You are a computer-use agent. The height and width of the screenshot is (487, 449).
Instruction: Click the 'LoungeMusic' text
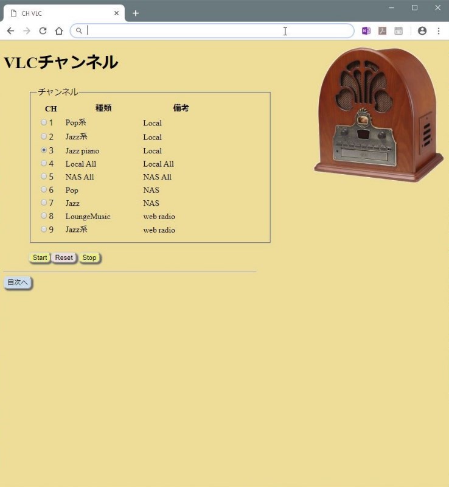pyautogui.click(x=88, y=217)
